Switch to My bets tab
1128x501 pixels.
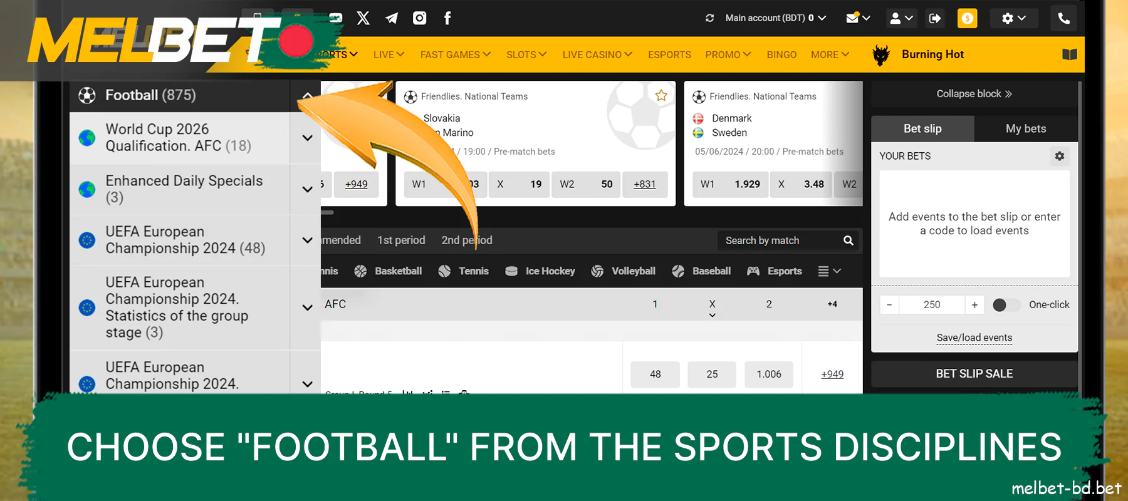tap(1026, 128)
